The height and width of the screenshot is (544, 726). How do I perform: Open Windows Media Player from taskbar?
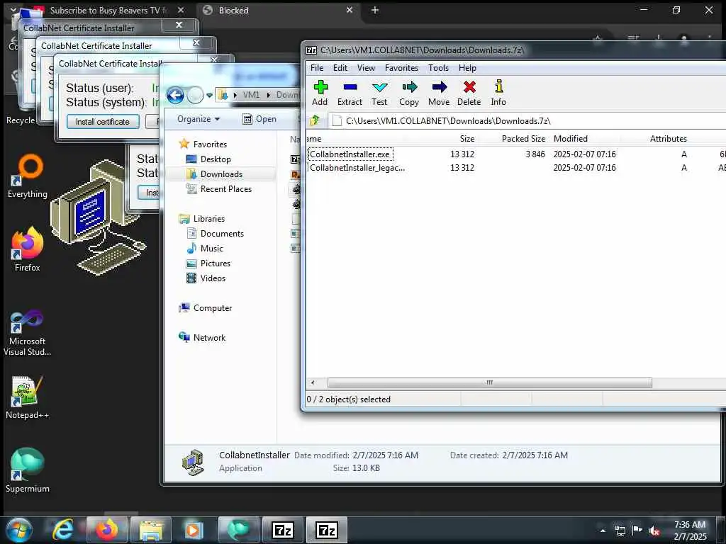[194, 530]
